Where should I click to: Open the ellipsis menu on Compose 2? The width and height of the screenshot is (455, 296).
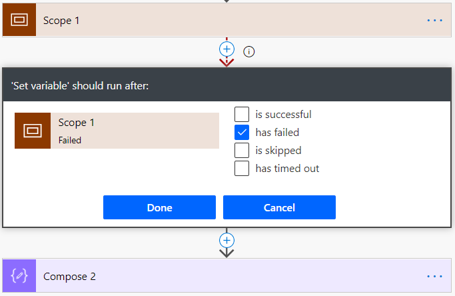[x=434, y=276]
